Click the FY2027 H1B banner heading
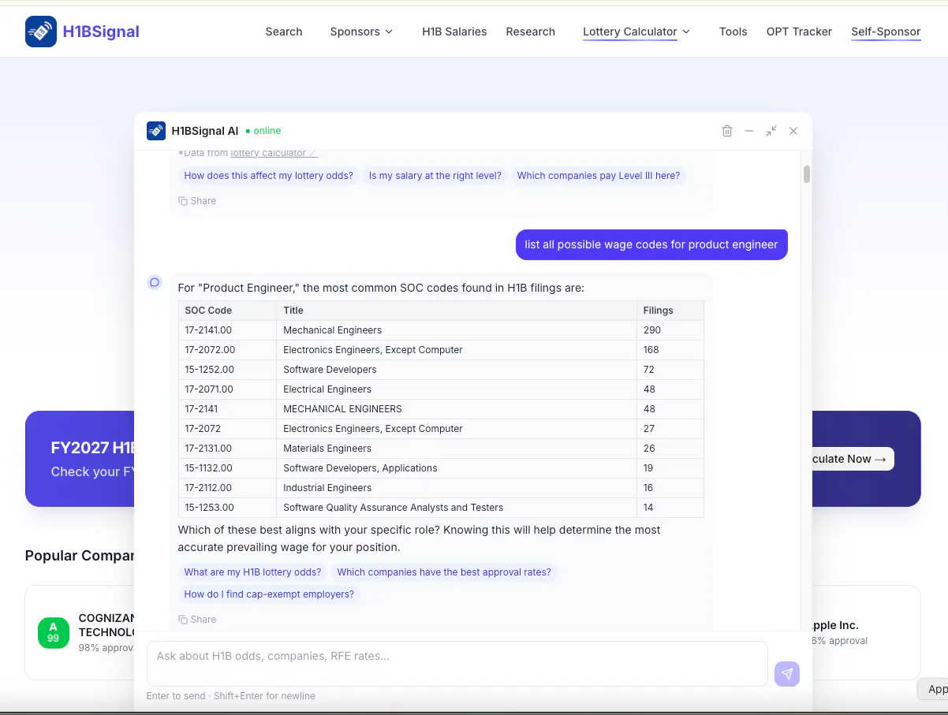Image resolution: width=948 pixels, height=715 pixels. [x=92, y=448]
